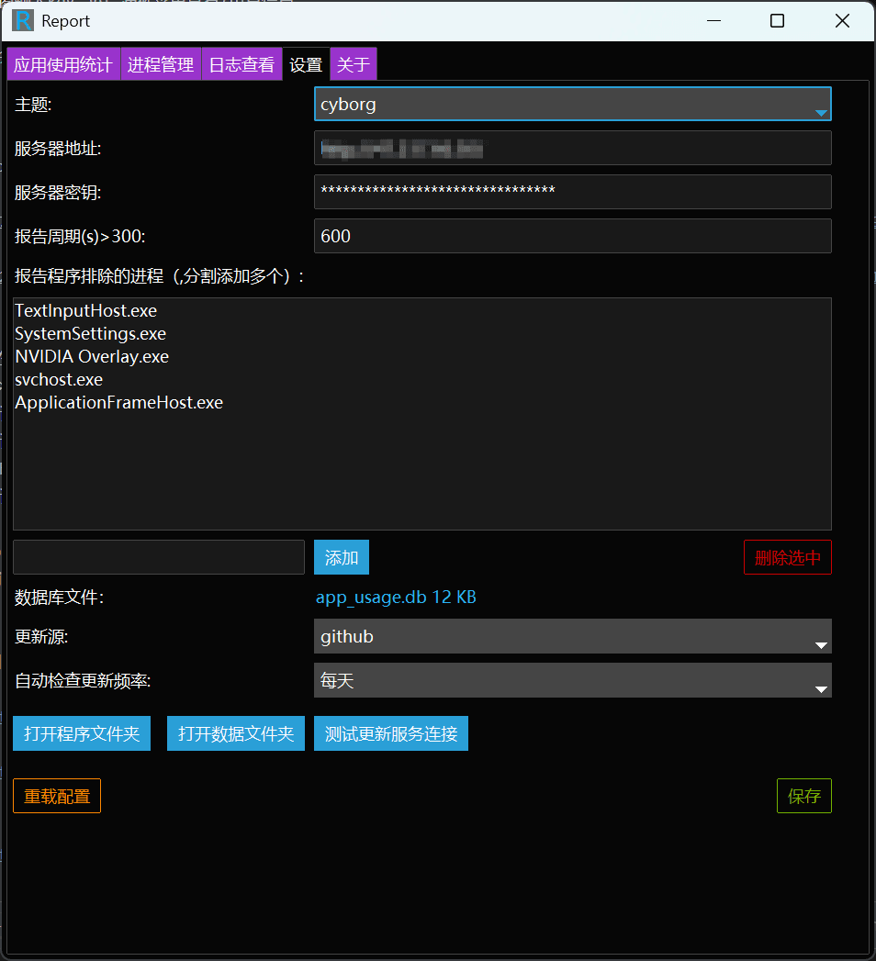
Task: Click 测试更新服务连接 button
Action: point(391,734)
